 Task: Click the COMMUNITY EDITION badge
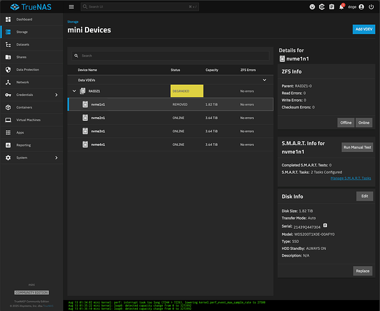click(x=31, y=292)
